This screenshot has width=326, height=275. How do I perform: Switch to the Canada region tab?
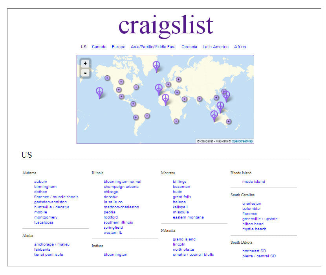click(x=99, y=47)
